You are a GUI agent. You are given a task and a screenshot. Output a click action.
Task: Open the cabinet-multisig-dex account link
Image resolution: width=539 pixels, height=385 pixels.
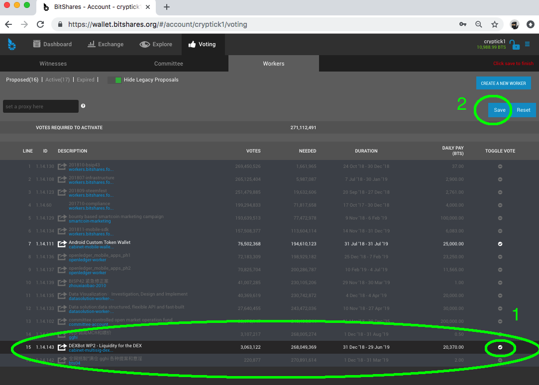coord(91,350)
